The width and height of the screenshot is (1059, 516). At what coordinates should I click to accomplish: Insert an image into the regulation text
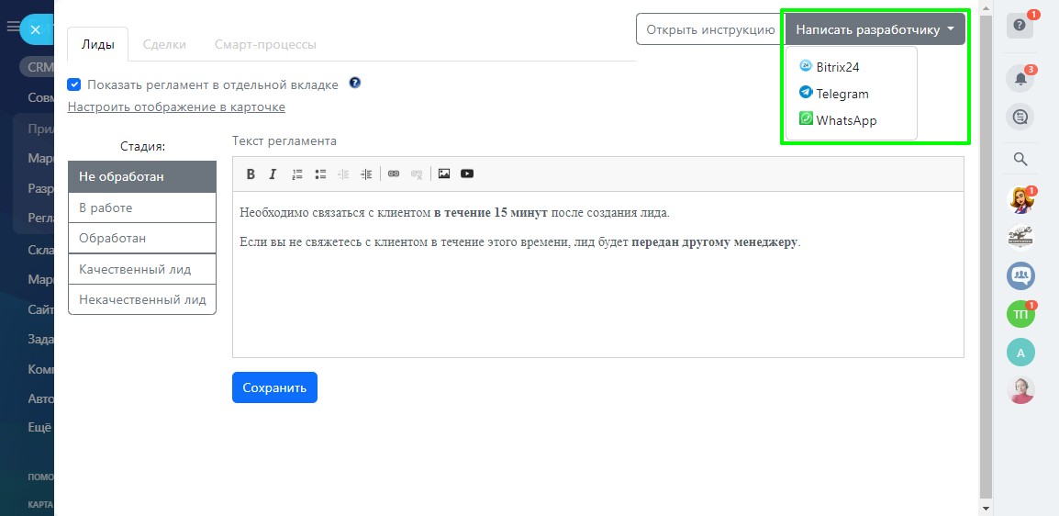pyautogui.click(x=444, y=174)
